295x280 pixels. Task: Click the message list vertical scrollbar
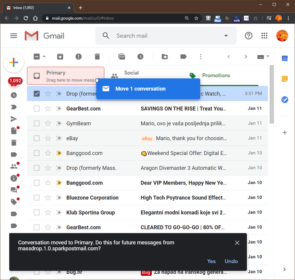pyautogui.click(x=272, y=94)
